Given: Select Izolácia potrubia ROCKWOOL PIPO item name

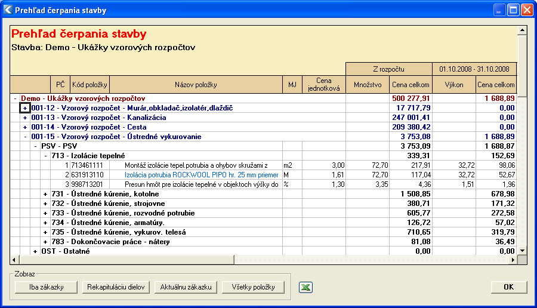Looking at the screenshot, I should click(x=202, y=175).
